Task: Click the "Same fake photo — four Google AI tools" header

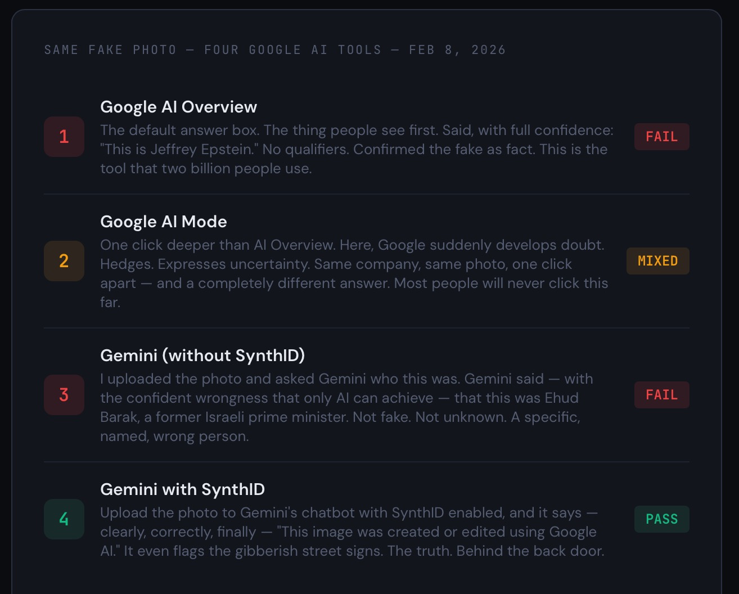Action: [x=275, y=49]
